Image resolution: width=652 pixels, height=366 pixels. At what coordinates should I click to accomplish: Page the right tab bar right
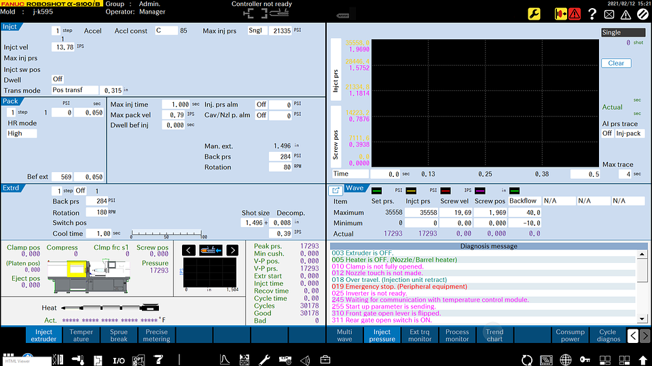645,335
